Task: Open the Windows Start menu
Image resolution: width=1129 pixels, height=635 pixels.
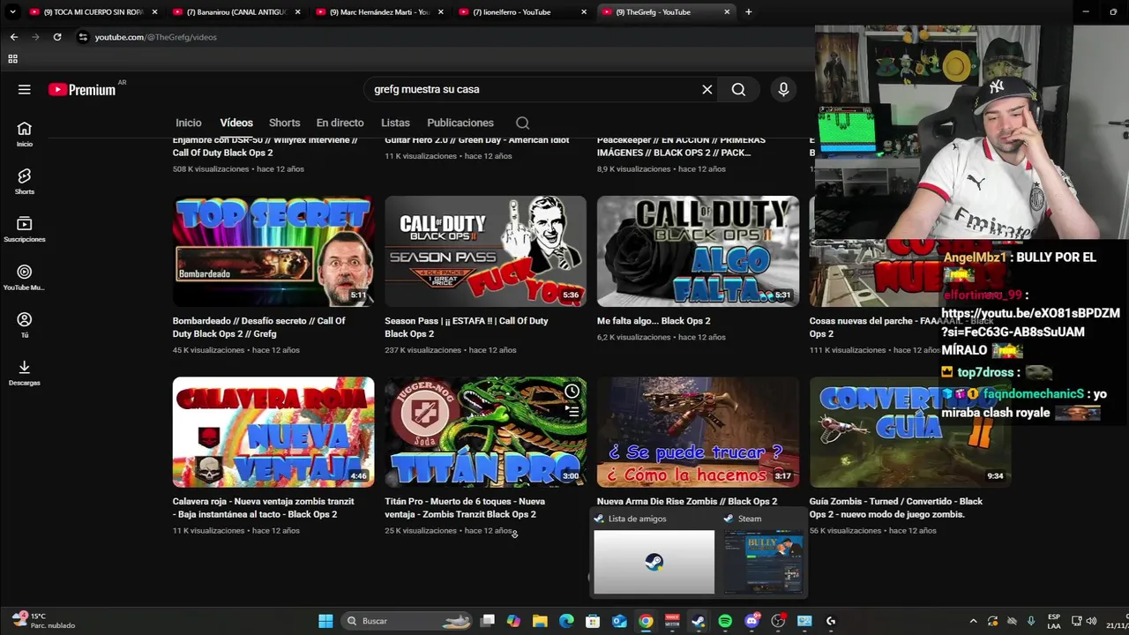Action: point(325,621)
